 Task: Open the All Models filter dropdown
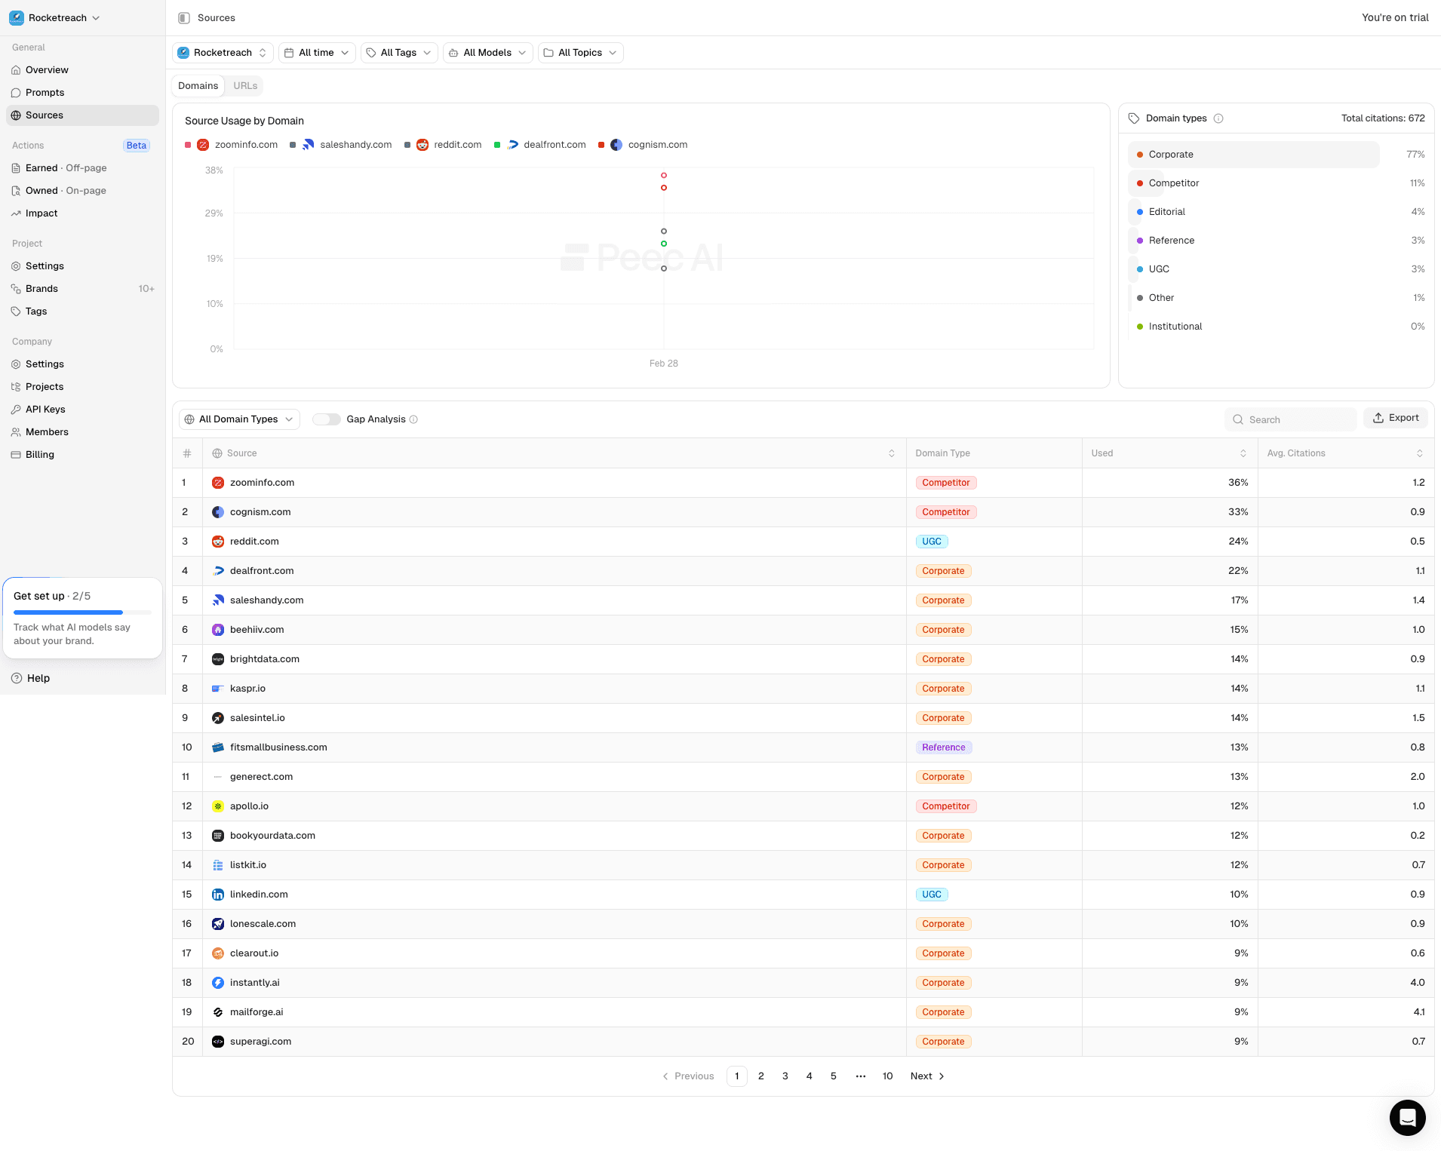(487, 53)
